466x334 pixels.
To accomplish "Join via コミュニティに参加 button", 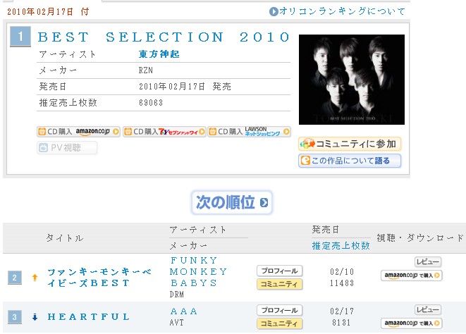I will click(x=350, y=144).
